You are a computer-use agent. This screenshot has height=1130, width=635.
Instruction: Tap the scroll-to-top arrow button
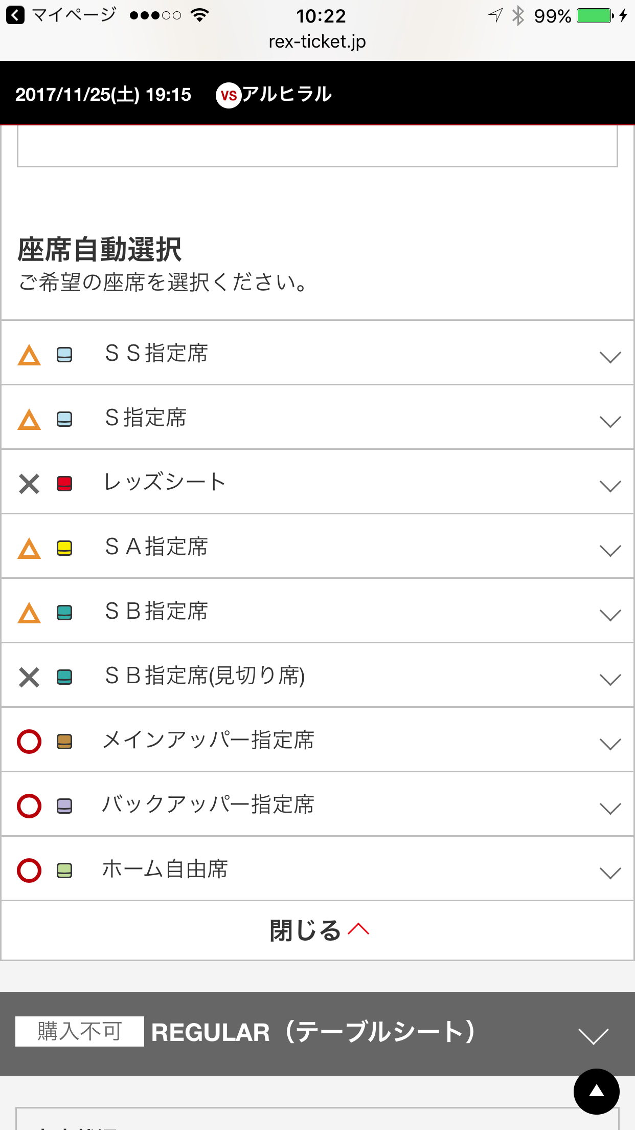coord(596,1091)
